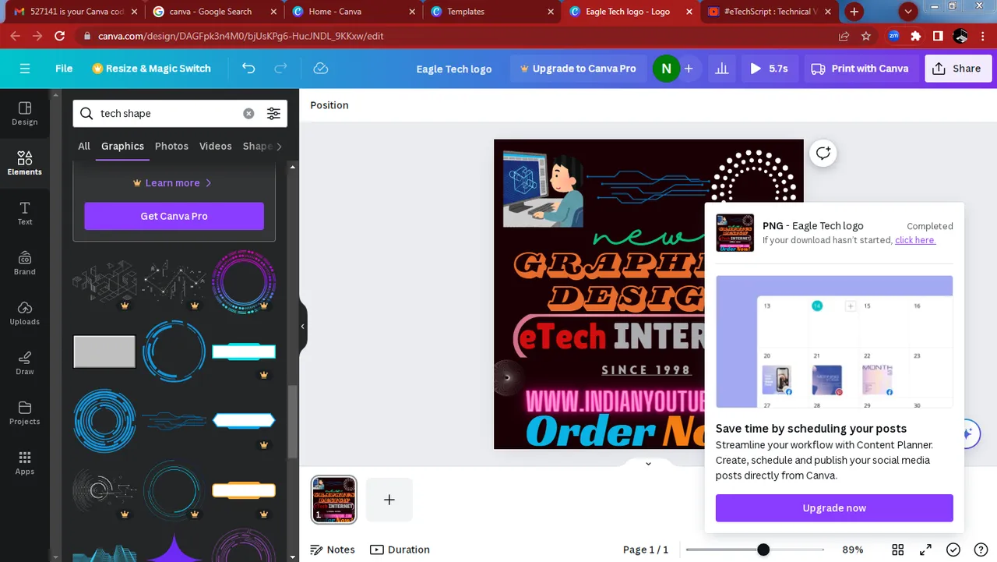Open the Notes panel
This screenshot has width=997, height=562.
point(333,550)
